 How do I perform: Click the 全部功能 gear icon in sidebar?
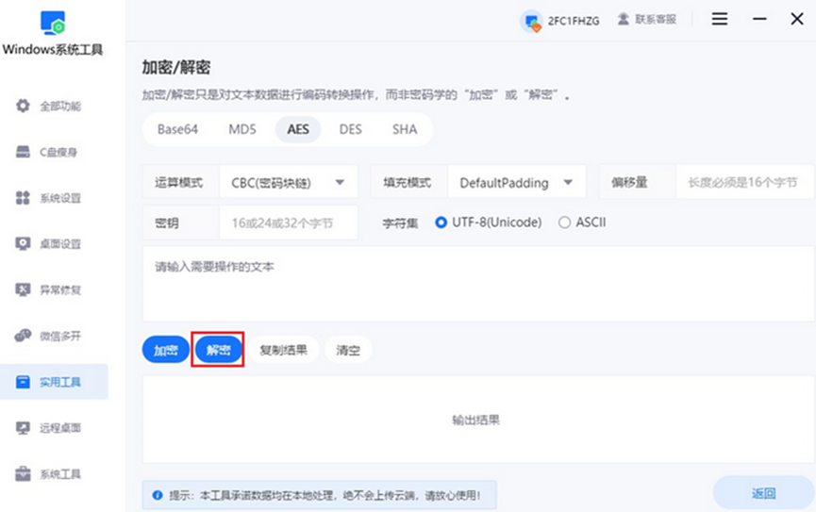pos(24,107)
